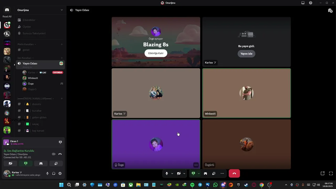Collapse ÖNEMLİ KANALLAR category
The width and height of the screenshot is (336, 189).
(36, 98)
